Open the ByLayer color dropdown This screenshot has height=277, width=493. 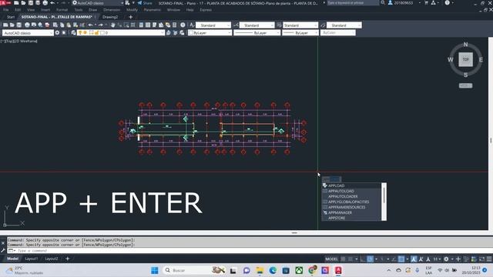point(210,32)
